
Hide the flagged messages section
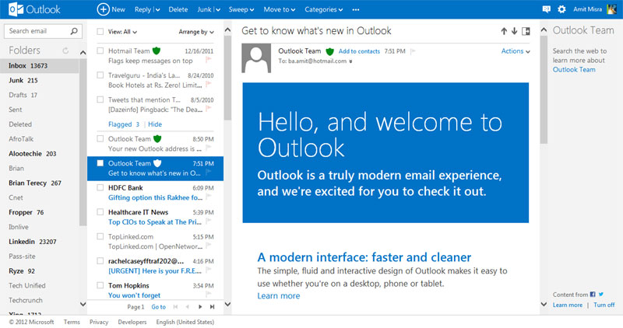click(x=155, y=124)
